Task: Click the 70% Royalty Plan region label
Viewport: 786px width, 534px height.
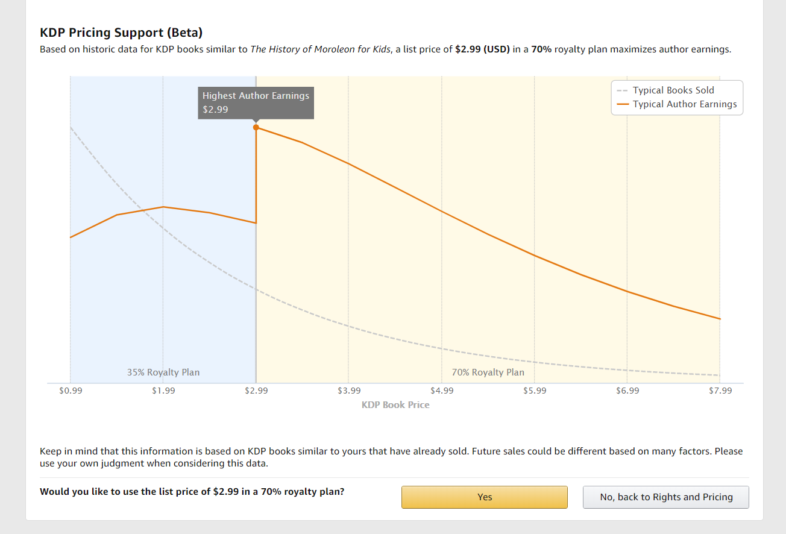Action: pyautogui.click(x=488, y=372)
